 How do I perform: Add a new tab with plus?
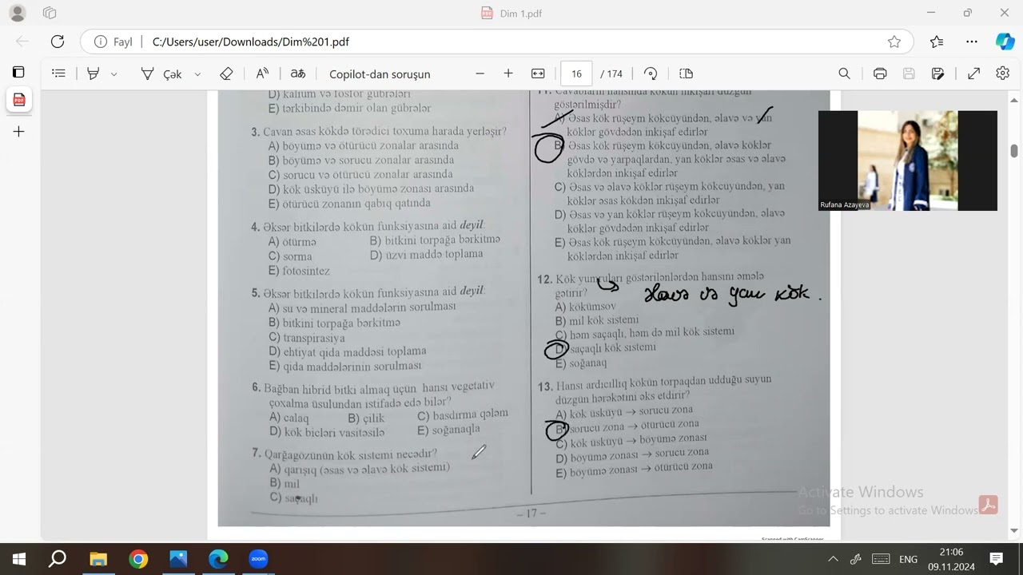(19, 131)
